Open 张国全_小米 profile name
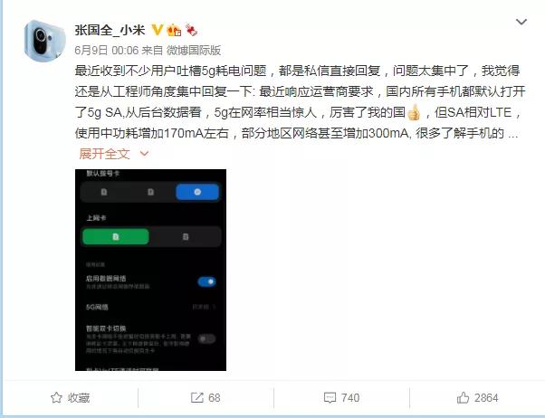This screenshot has height=418, width=545. (x=110, y=30)
